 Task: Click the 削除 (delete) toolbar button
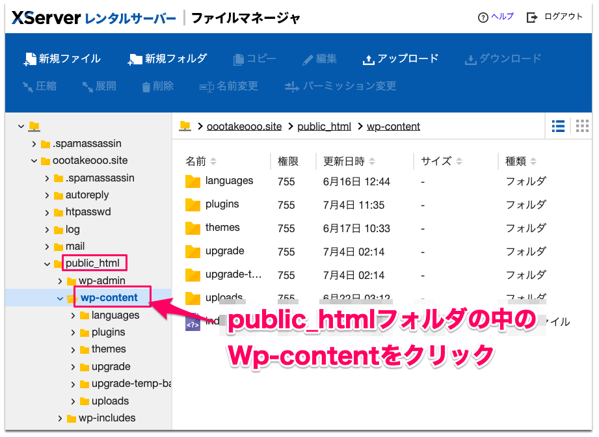pos(158,86)
